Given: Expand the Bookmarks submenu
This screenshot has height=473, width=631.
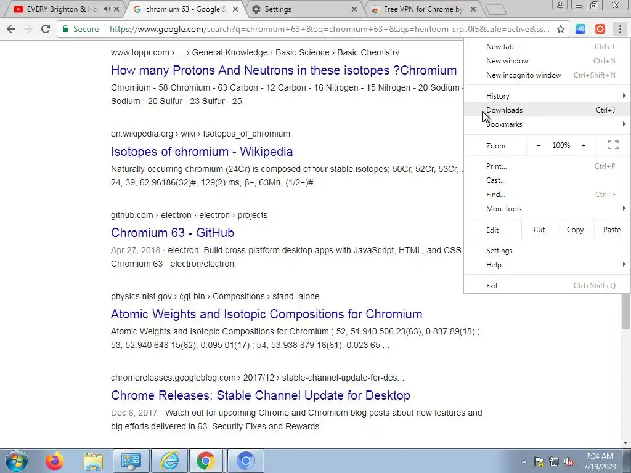Looking at the screenshot, I should [547, 124].
